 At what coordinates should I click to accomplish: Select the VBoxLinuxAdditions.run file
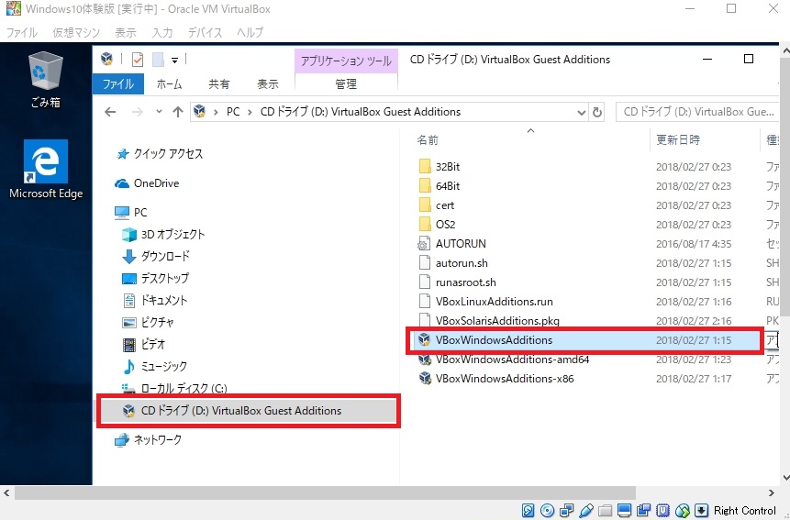485,302
